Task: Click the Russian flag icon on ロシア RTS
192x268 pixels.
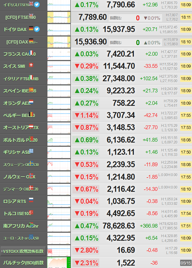Action: point(31,200)
